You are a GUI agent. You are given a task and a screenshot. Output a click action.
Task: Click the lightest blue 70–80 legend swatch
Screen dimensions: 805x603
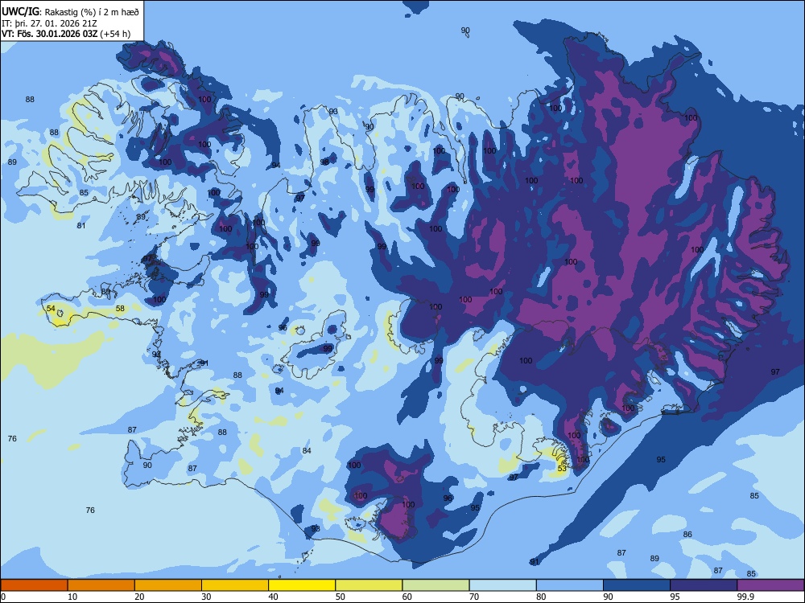click(x=502, y=585)
